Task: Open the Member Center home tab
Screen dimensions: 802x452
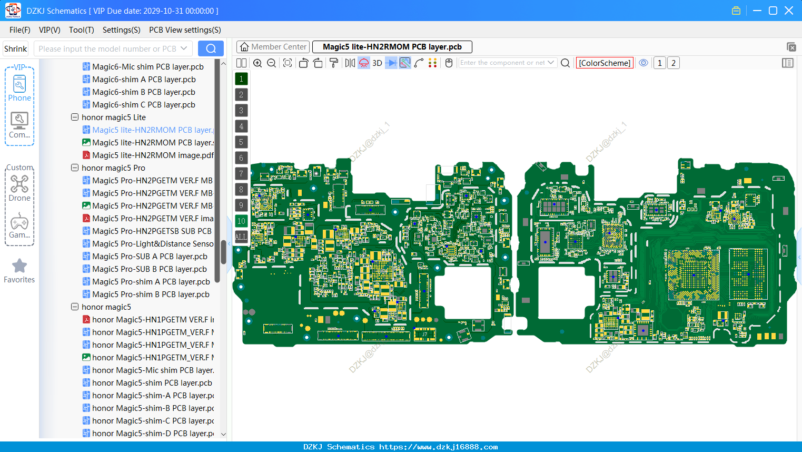Action: coord(273,47)
